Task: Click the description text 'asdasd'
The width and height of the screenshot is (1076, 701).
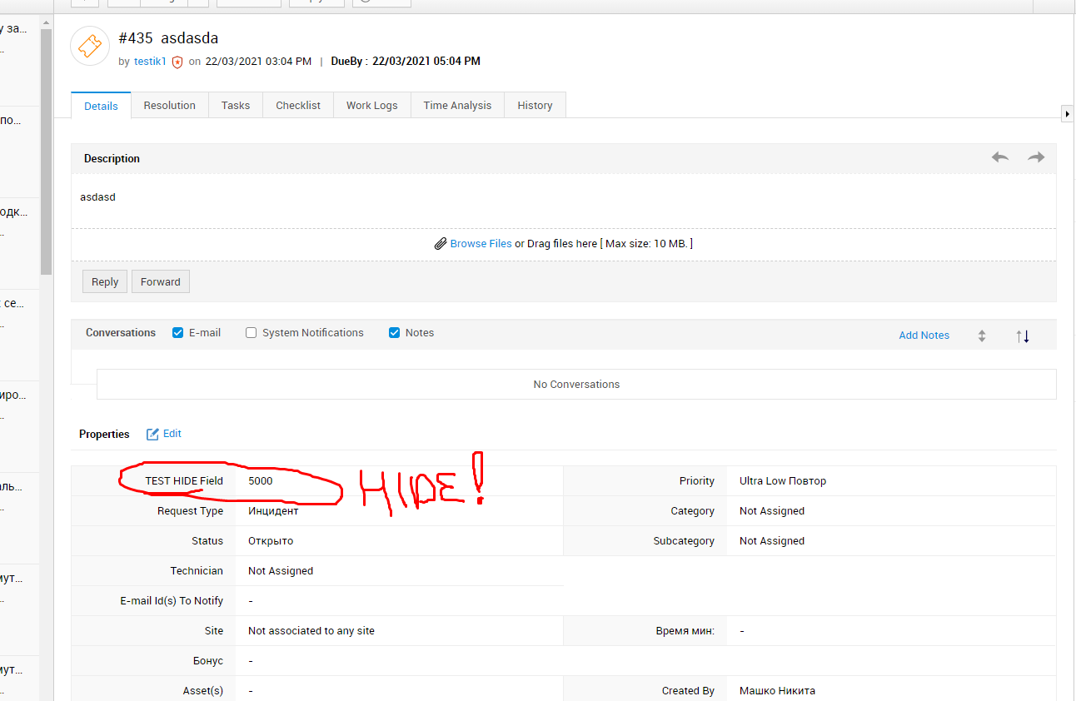Action: tap(97, 197)
